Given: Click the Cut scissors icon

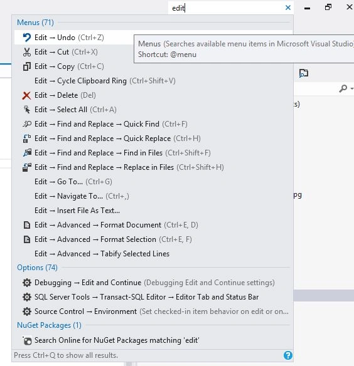Looking at the screenshot, I should 26,52.
